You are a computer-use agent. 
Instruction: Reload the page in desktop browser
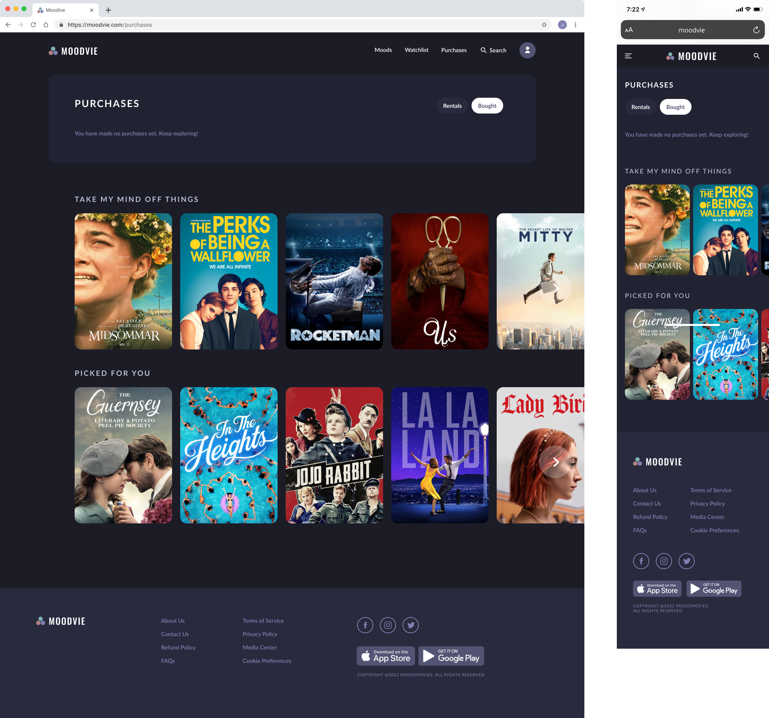pyautogui.click(x=33, y=25)
